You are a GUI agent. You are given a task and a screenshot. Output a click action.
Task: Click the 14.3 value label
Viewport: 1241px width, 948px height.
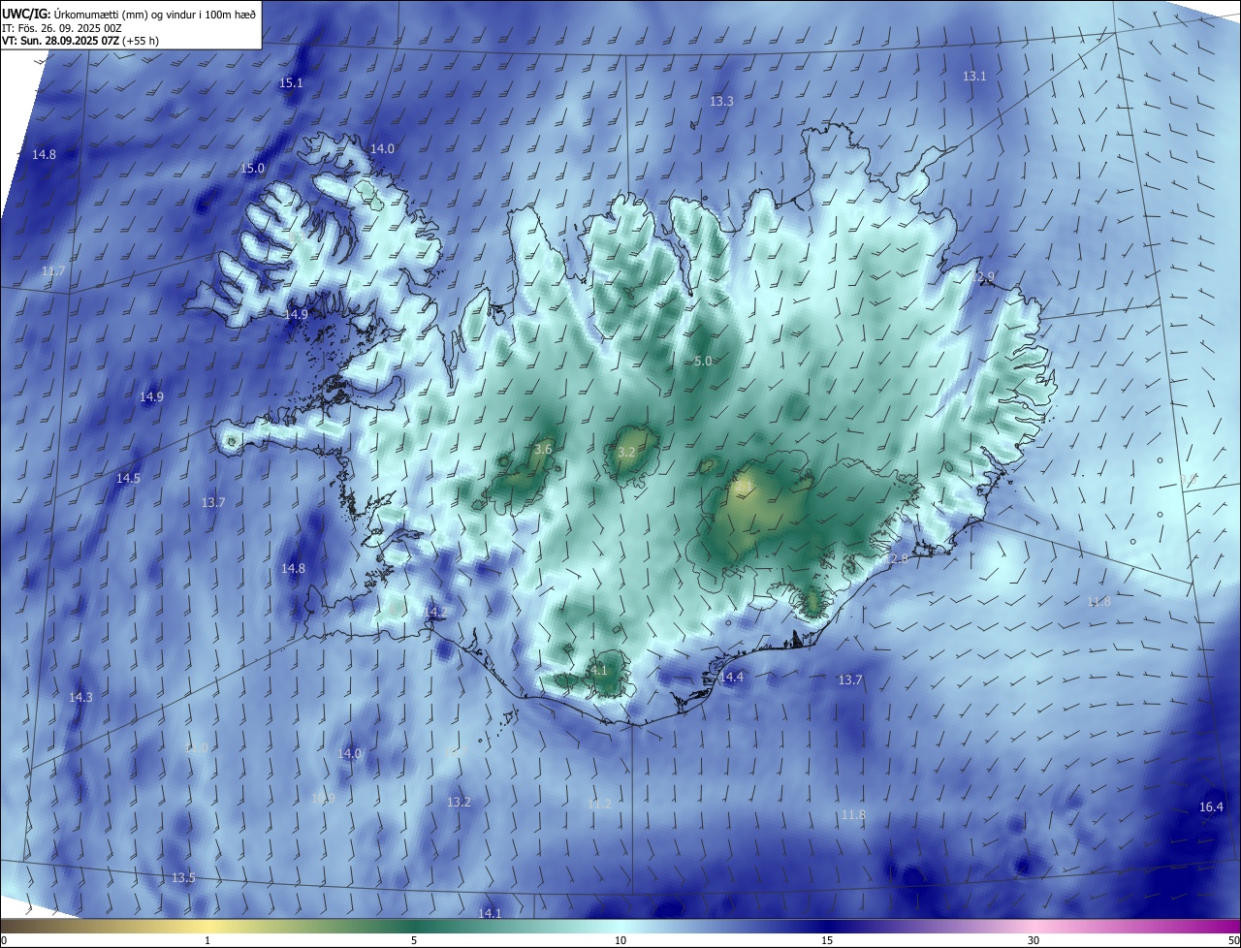pyautogui.click(x=80, y=698)
